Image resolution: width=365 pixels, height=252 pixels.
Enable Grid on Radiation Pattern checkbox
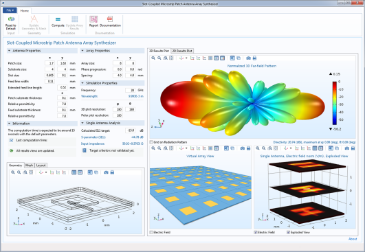tap(151, 142)
